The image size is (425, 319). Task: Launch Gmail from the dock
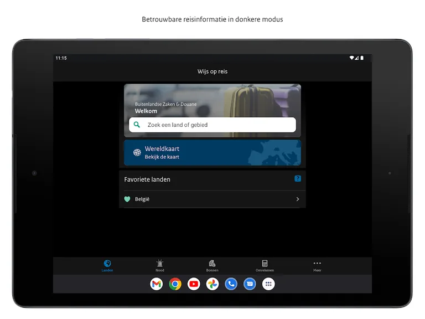click(157, 284)
